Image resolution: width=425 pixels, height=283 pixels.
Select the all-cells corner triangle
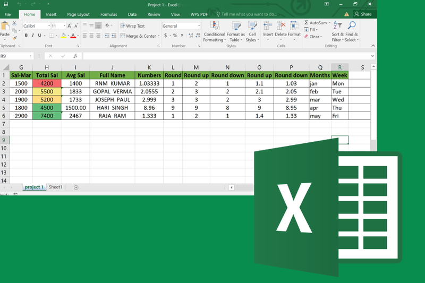pyautogui.click(x=5, y=67)
